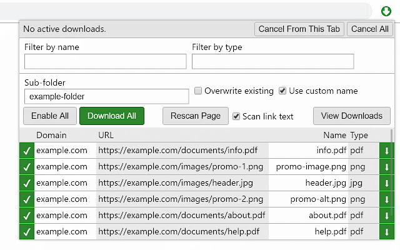Image resolution: width=400 pixels, height=250 pixels.
Task: Download about.pdf using its arrow icon
Action: click(x=386, y=216)
